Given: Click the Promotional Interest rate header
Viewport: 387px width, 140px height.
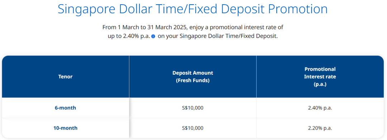Looking at the screenshot, I should click(x=320, y=77).
